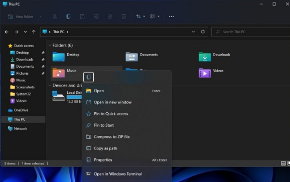
Task: Select the Local Disk drive icon
Action: click(x=58, y=96)
